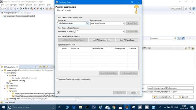Screen dimensions: 196x110
Task: Open the Windows Start menu
Action: pos(3,107)
